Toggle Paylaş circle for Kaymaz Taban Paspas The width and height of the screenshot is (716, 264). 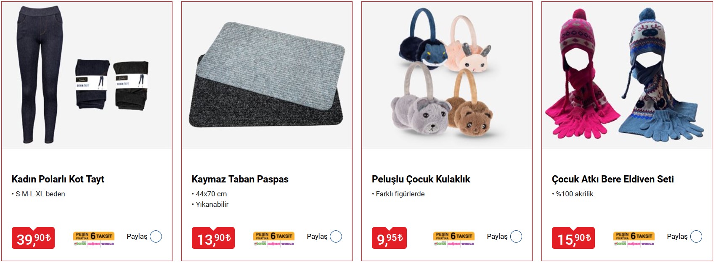pos(336,237)
